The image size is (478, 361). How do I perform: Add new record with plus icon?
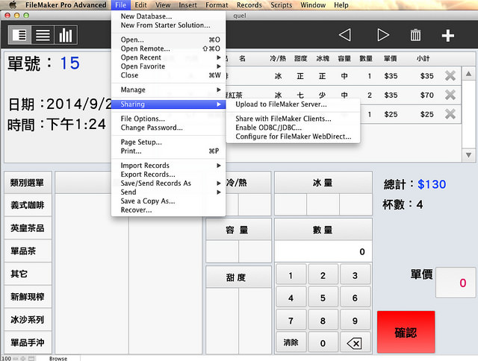[x=448, y=36]
